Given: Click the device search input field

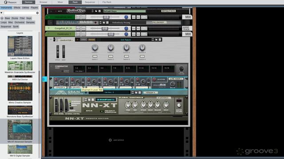Looking at the screenshot, I should (20, 13).
